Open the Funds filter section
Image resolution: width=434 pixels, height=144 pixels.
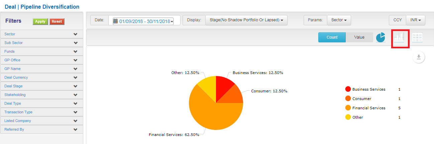click(x=41, y=51)
